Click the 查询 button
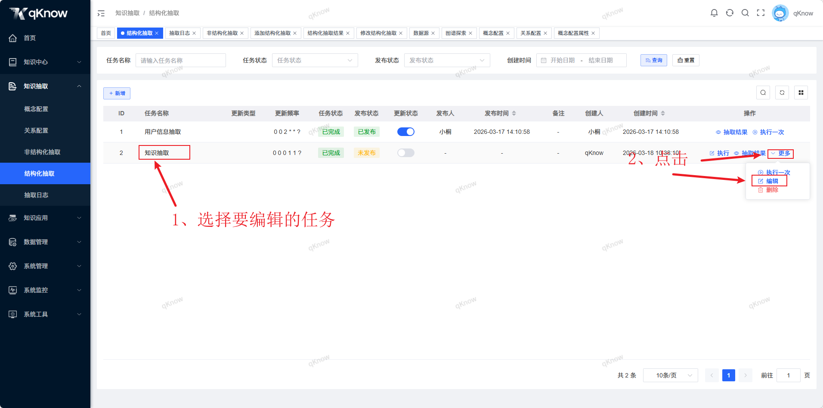Image resolution: width=823 pixels, height=408 pixels. point(654,60)
